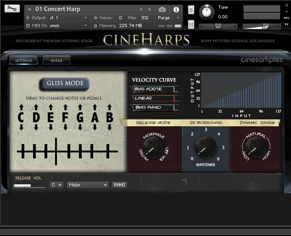Raise the G pedal with up arrow
291x236 pixels.
(80, 107)
